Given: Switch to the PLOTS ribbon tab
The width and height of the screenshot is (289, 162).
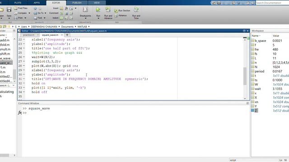Looking at the screenshot, I should click(18, 3).
